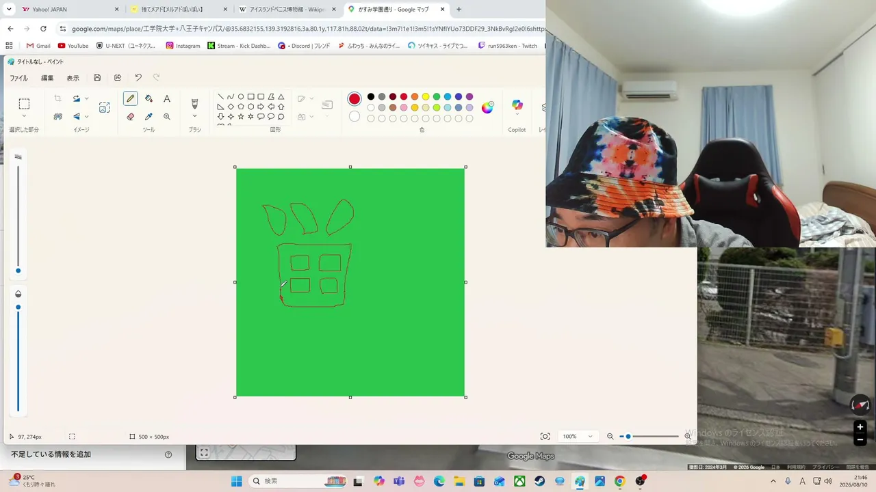This screenshot has height=492, width=876.
Task: Select the Pencil tool in Paint
Action: click(130, 98)
